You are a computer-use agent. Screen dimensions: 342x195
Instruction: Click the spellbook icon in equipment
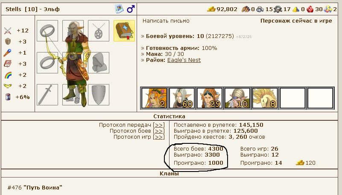[x=124, y=31]
